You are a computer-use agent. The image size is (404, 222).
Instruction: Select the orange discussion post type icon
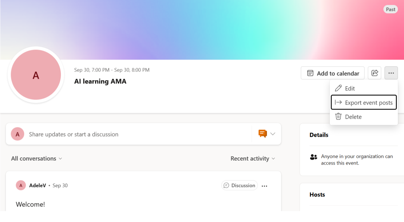[263, 134]
